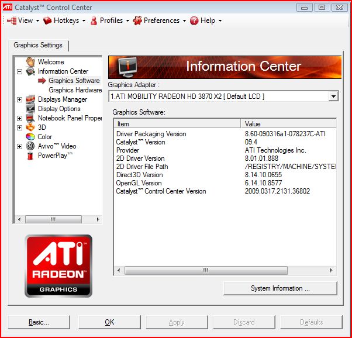
Task: Select the Welcome tree item
Action: click(51, 62)
